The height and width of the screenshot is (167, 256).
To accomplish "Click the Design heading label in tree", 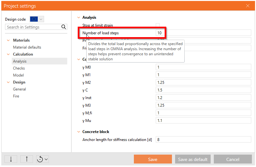I will pyautogui.click(x=19, y=82).
